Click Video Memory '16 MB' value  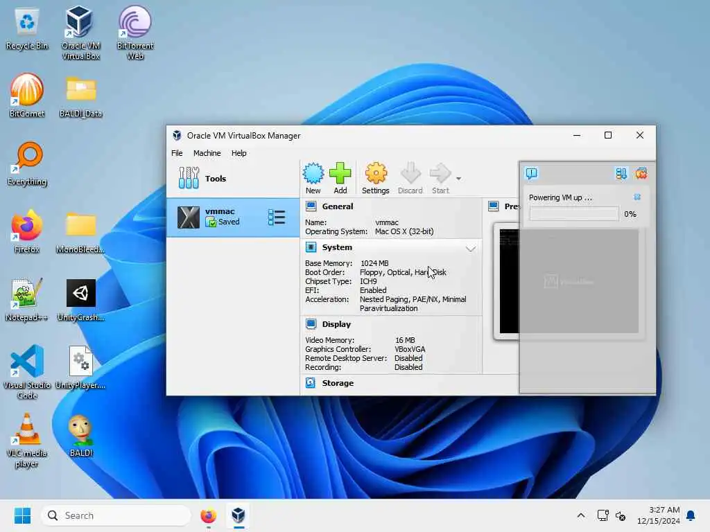[405, 340]
